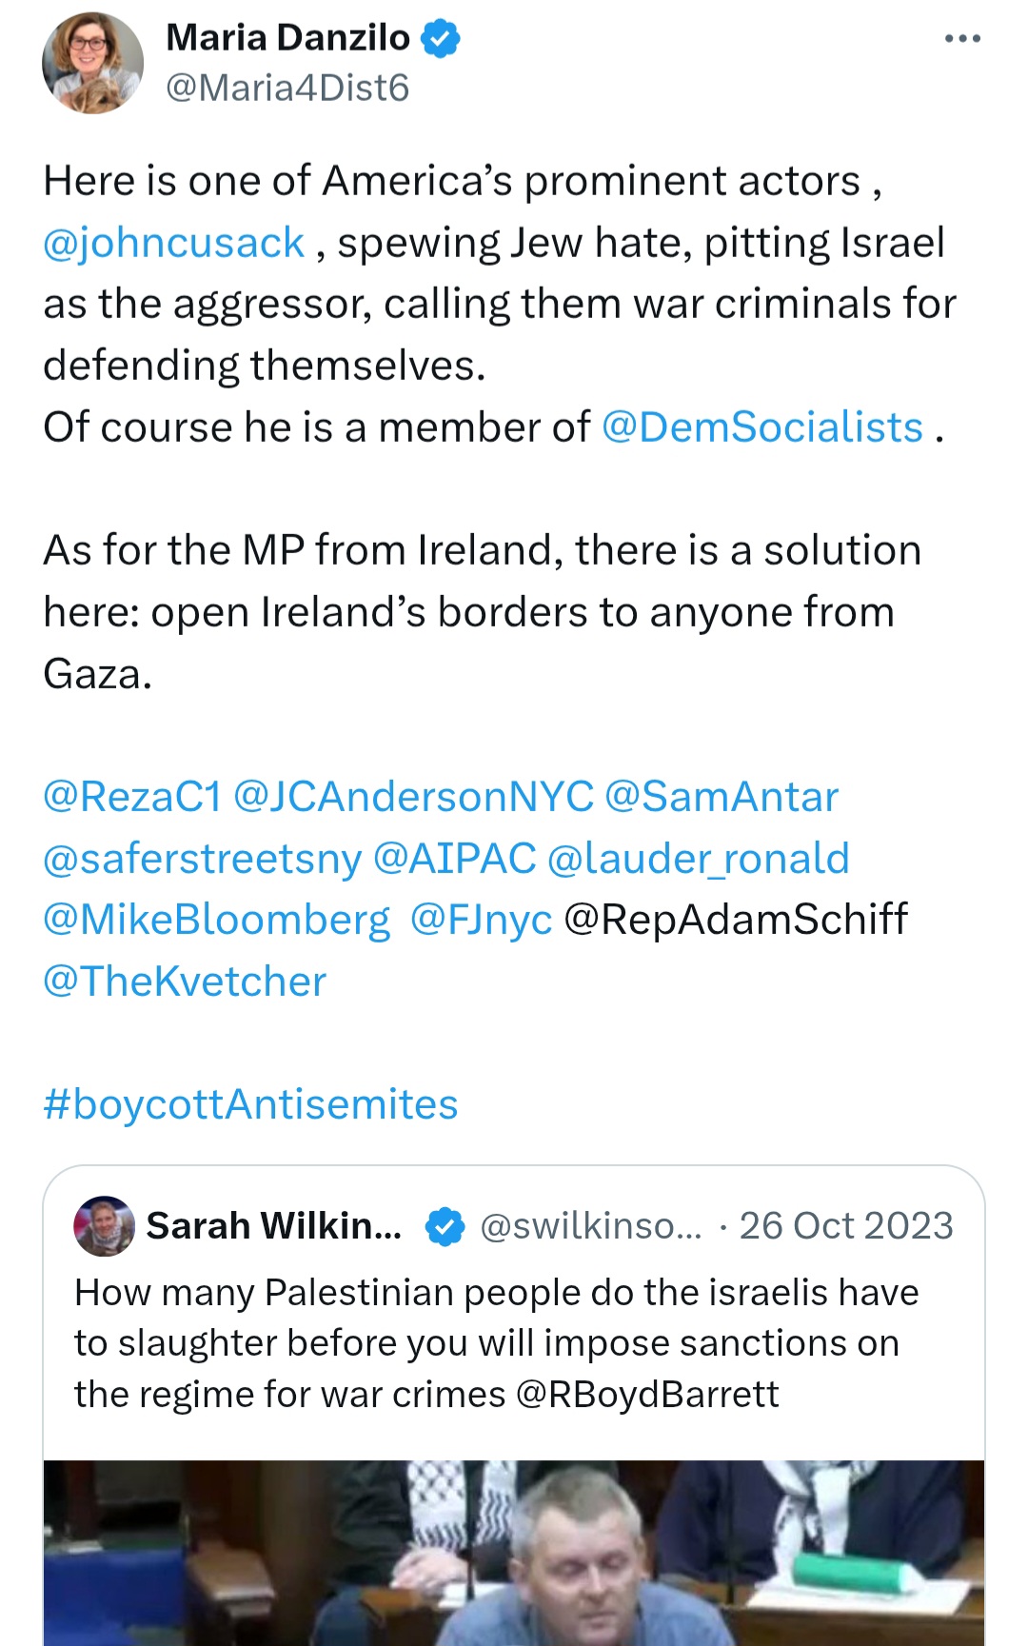Open the @FJnyc mention
The height and width of the screenshot is (1646, 1028).
tap(481, 920)
